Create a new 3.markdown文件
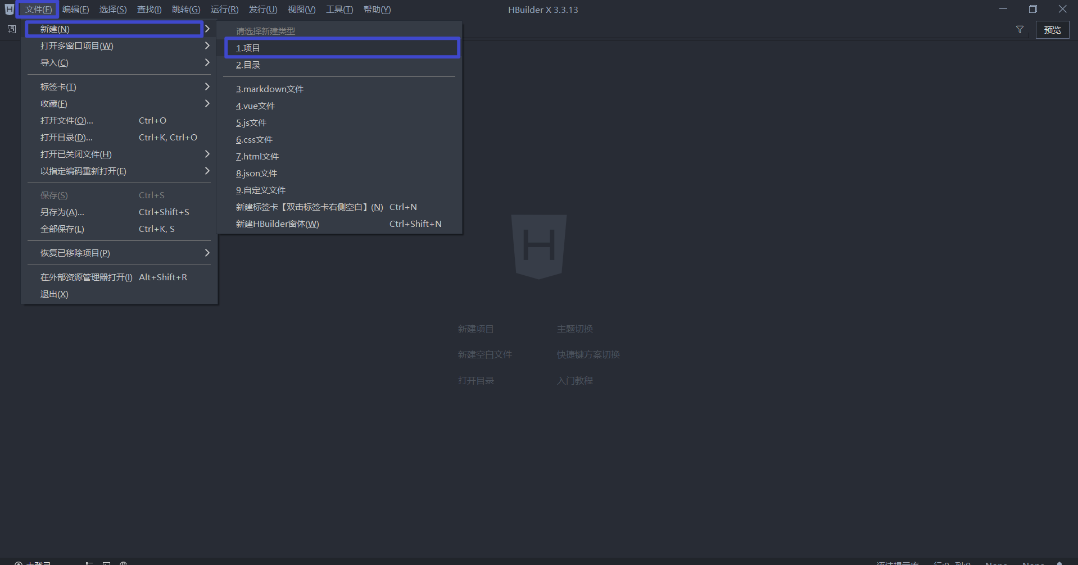 pos(339,89)
